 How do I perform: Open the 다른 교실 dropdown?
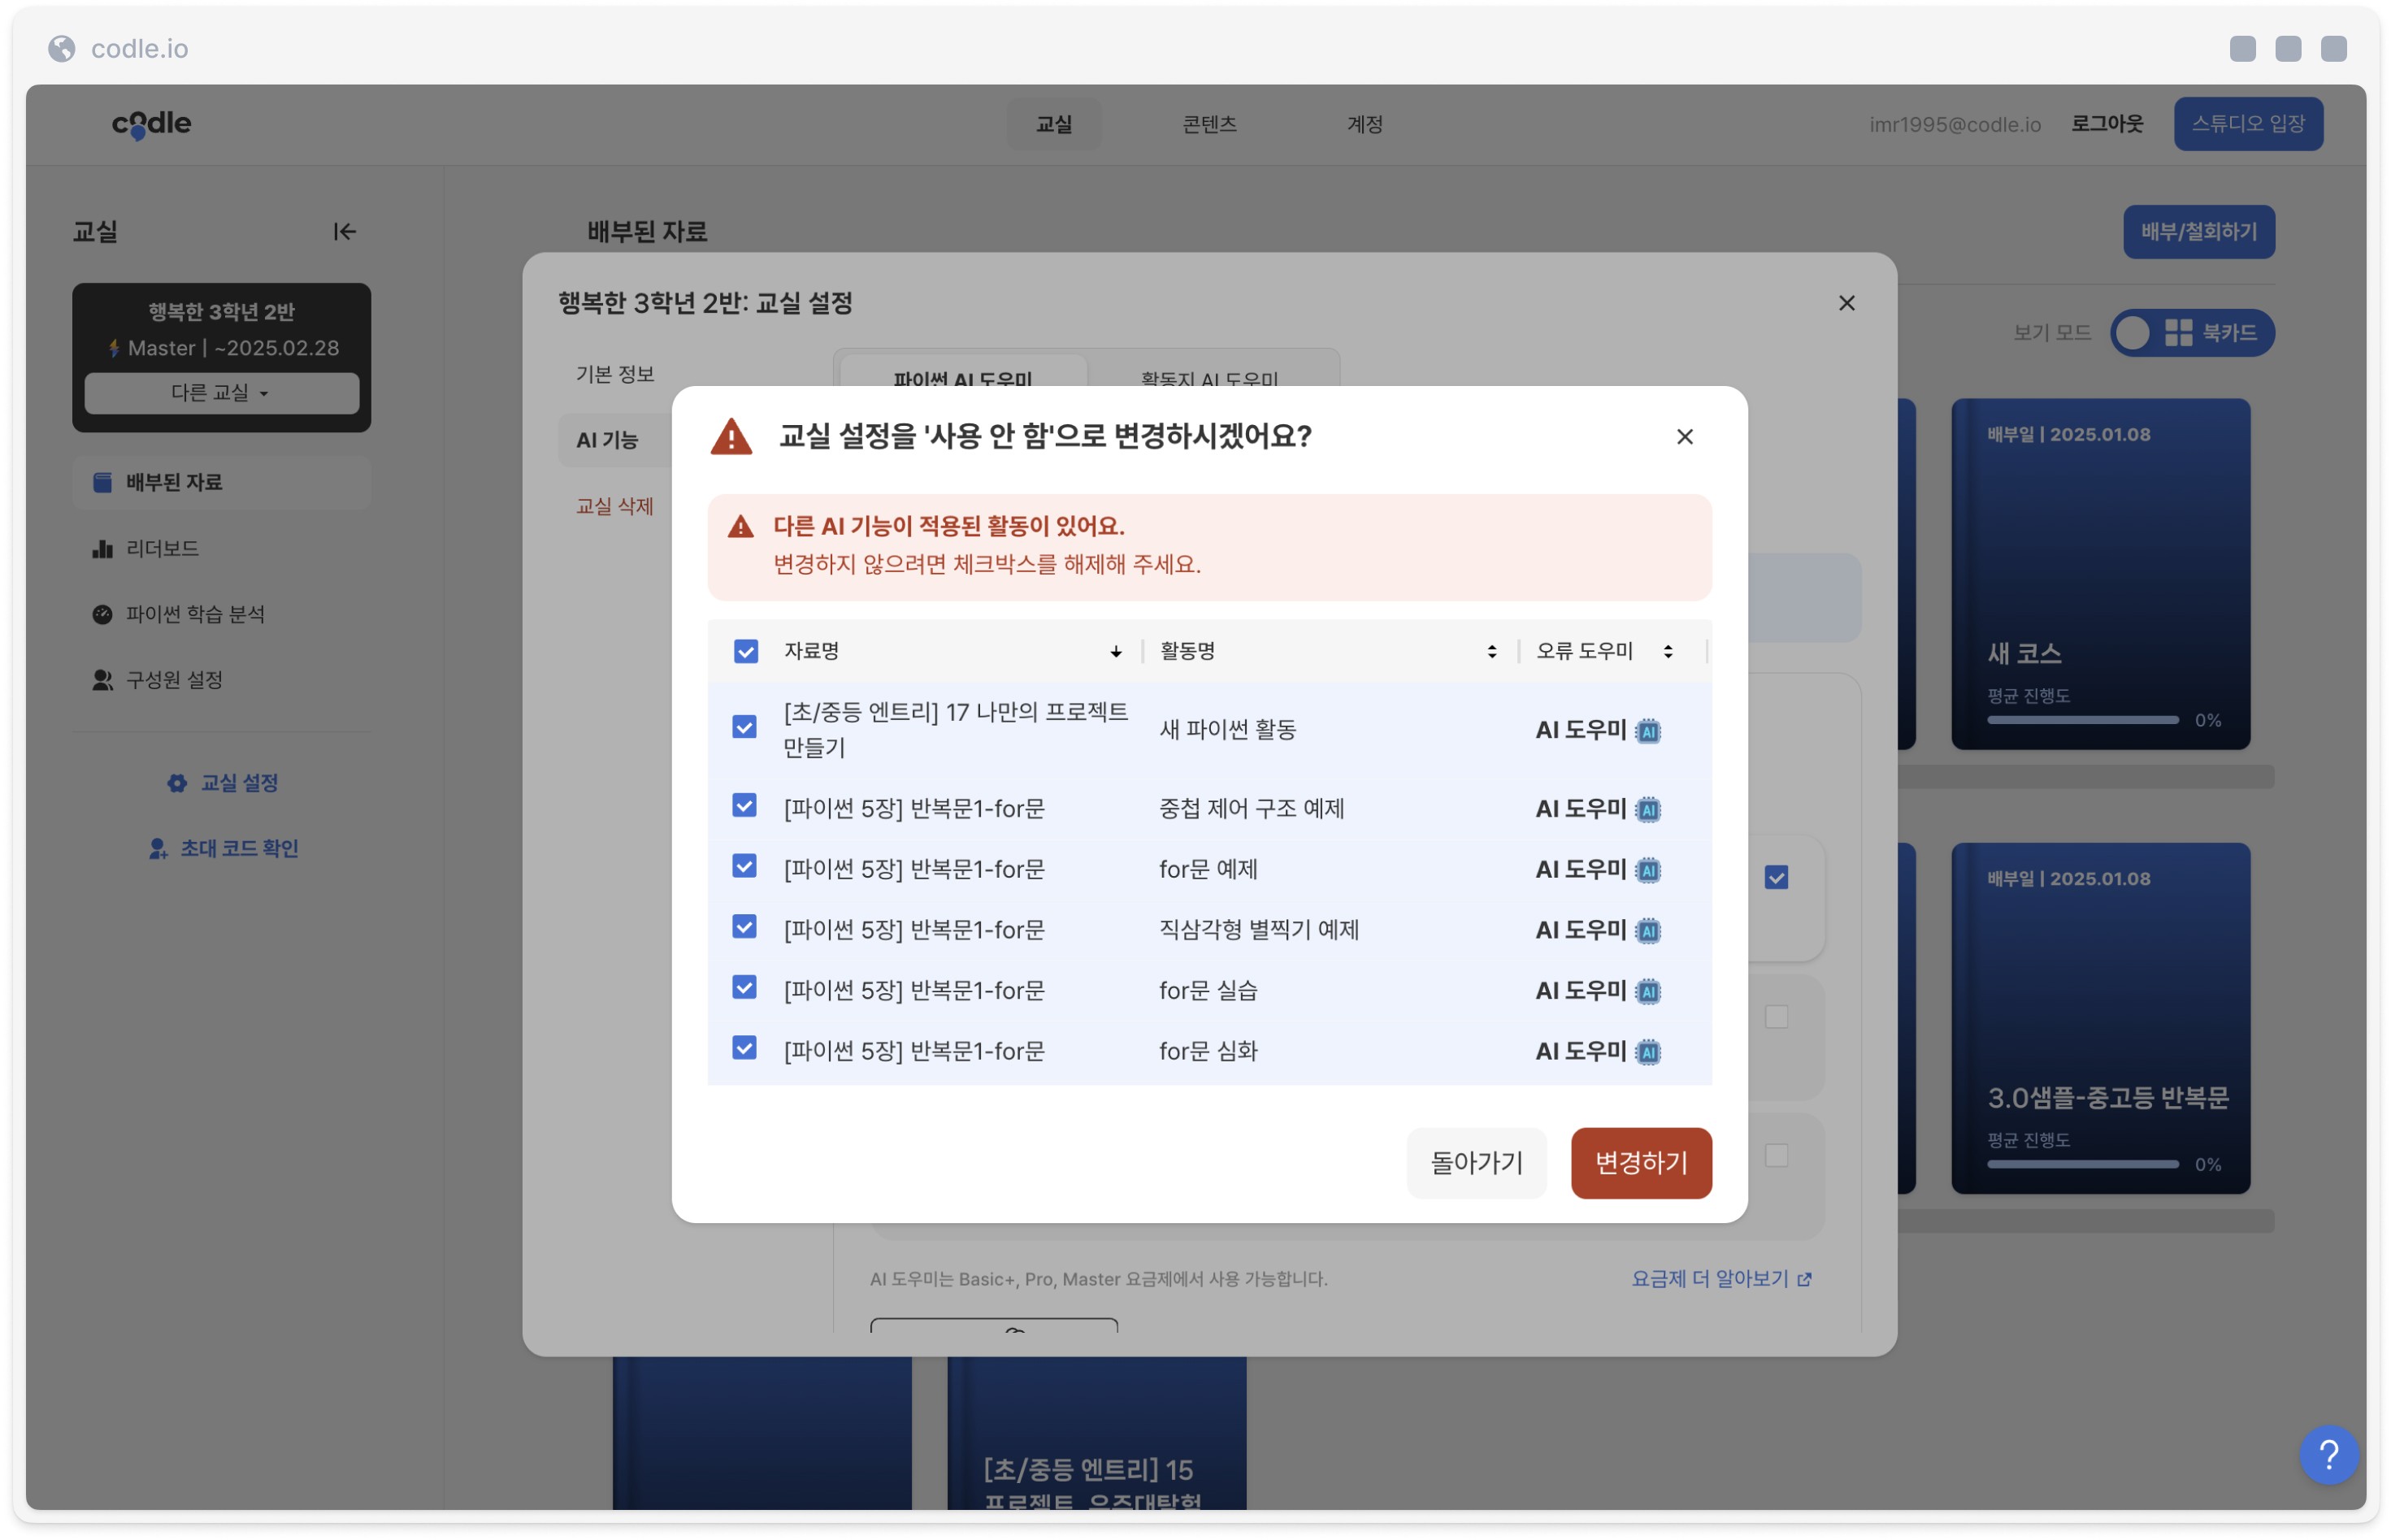(221, 393)
